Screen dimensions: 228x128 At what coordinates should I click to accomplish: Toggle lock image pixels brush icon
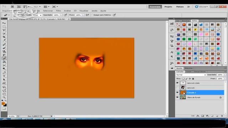point(187,79)
